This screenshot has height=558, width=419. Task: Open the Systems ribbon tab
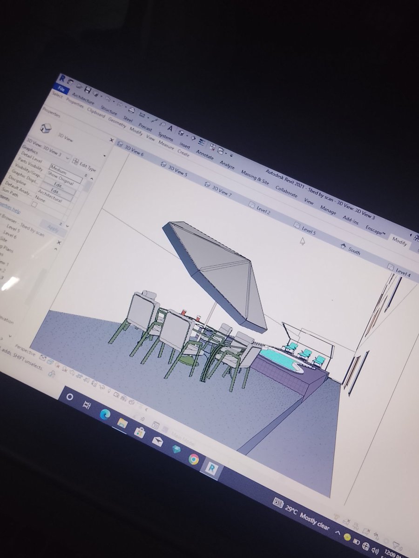pyautogui.click(x=165, y=136)
